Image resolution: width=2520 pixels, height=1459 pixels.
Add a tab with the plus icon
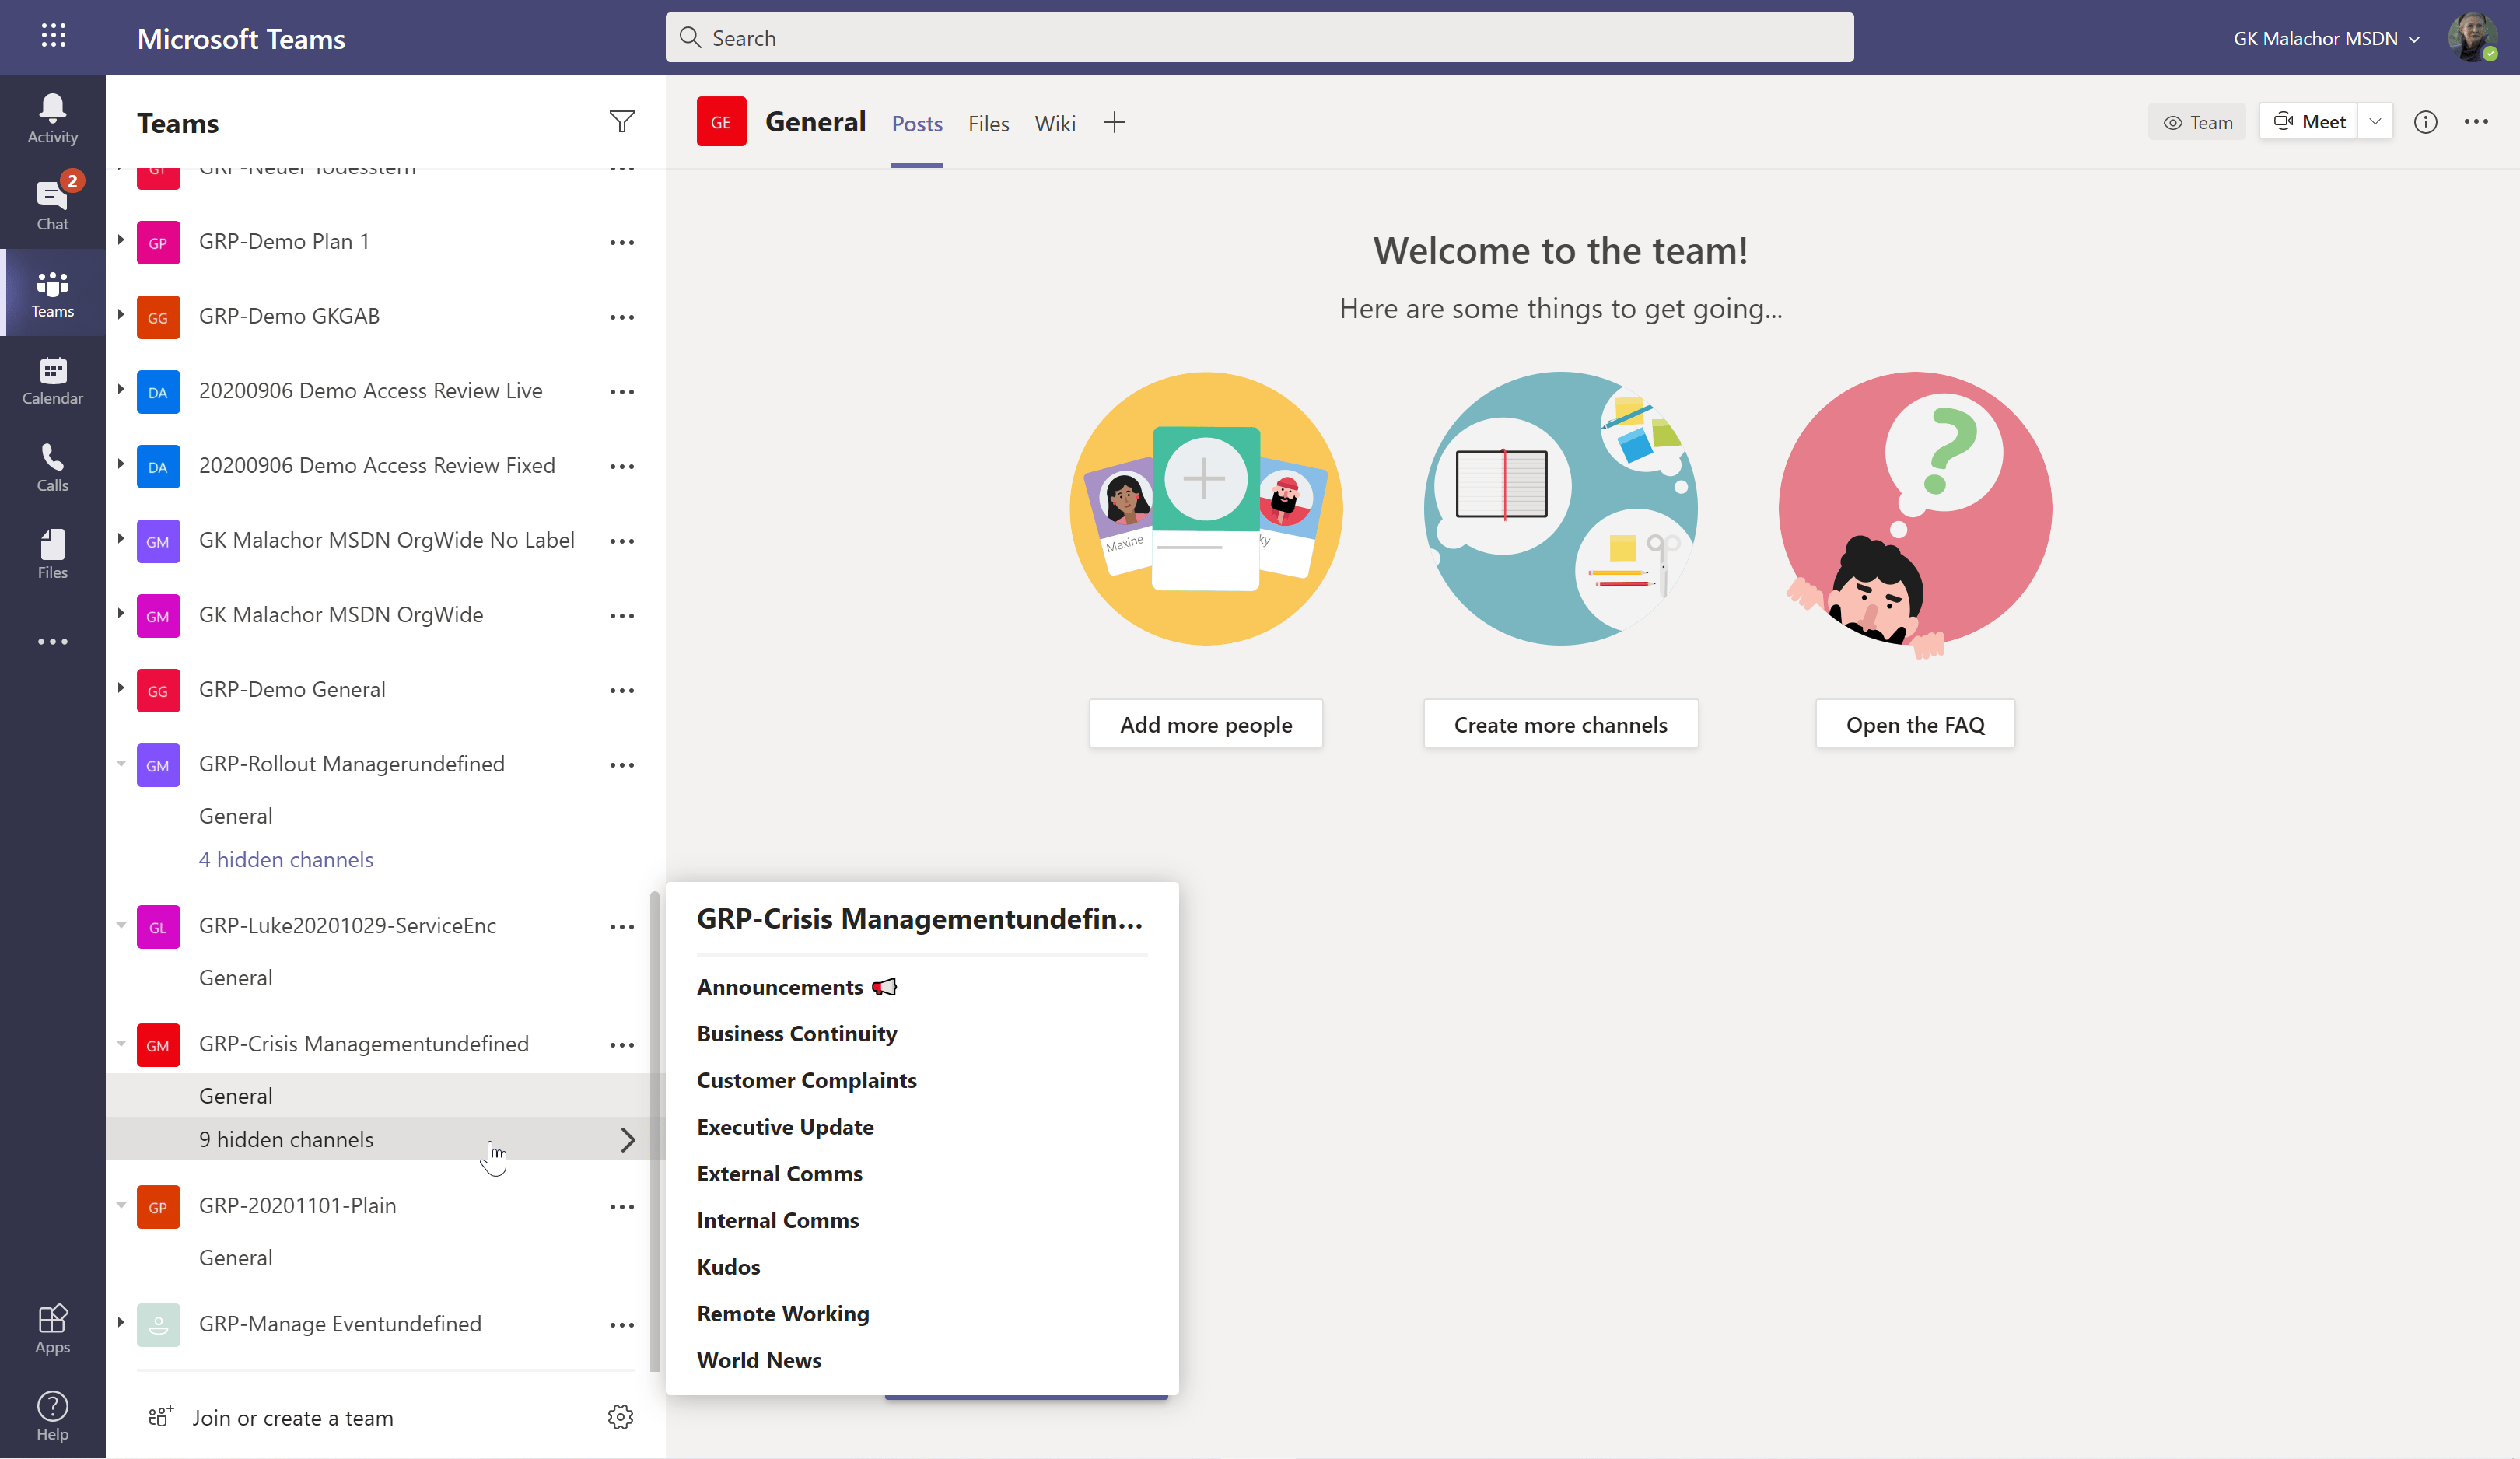coord(1114,122)
